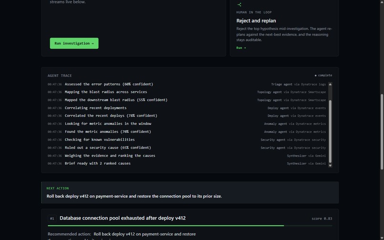Select 'Correlated the recent deploys (78% confident)'

(x=111, y=116)
